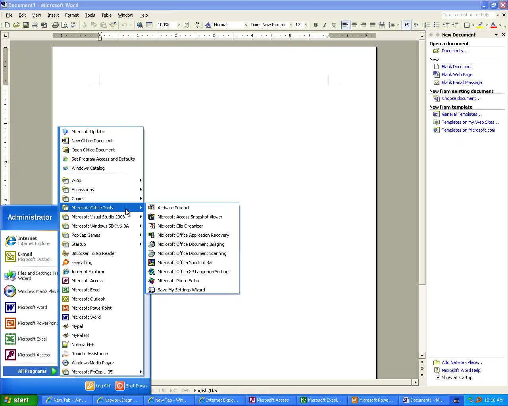508x406 pixels.
Task: Click the vertical scrollbar down arrow
Action: pos(422,356)
